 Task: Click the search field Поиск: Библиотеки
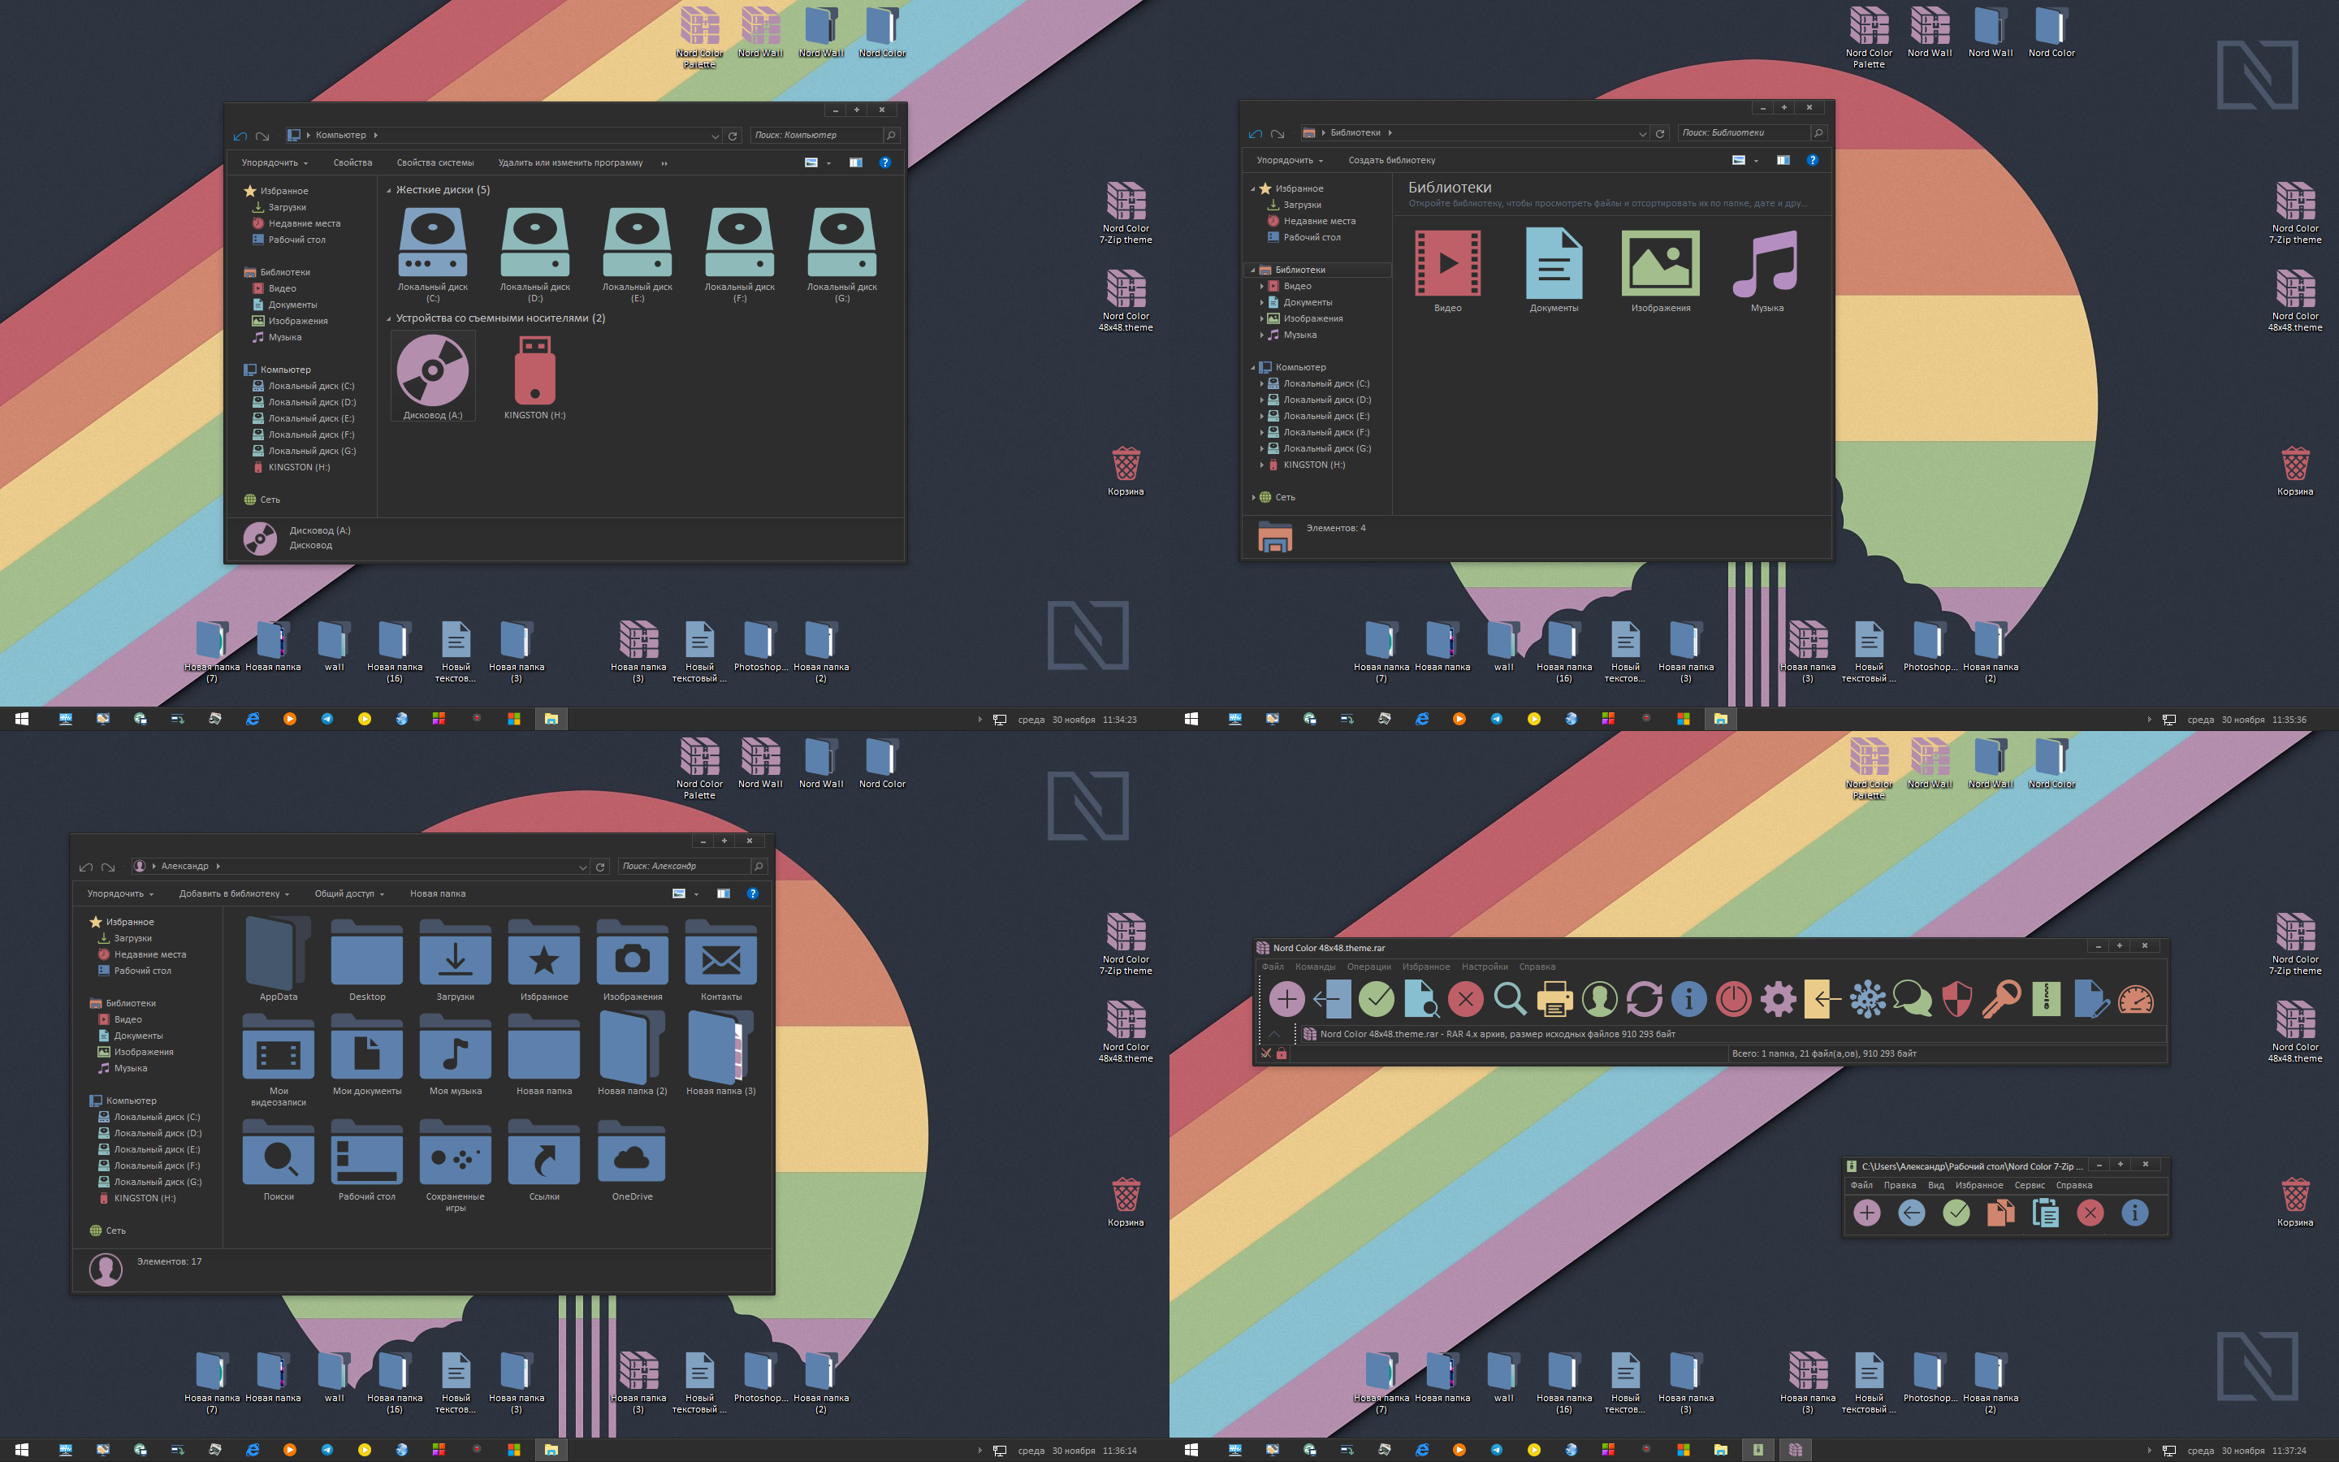(x=1744, y=133)
